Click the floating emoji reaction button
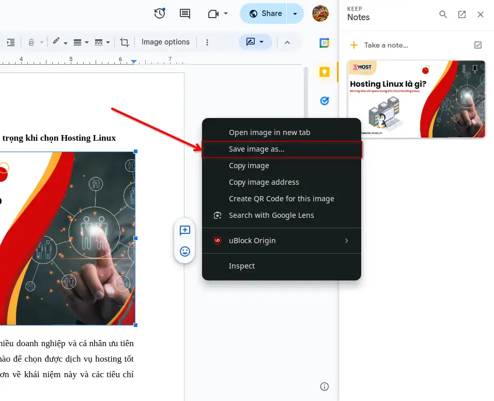 184,251
